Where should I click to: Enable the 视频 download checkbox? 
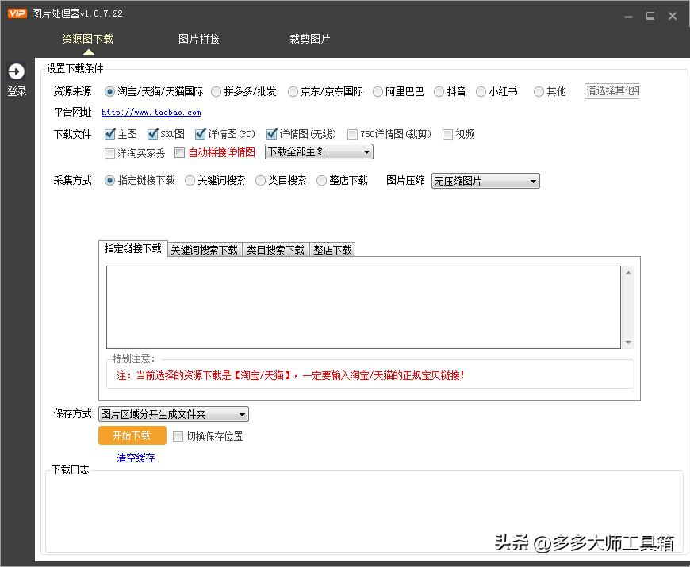[x=447, y=134]
